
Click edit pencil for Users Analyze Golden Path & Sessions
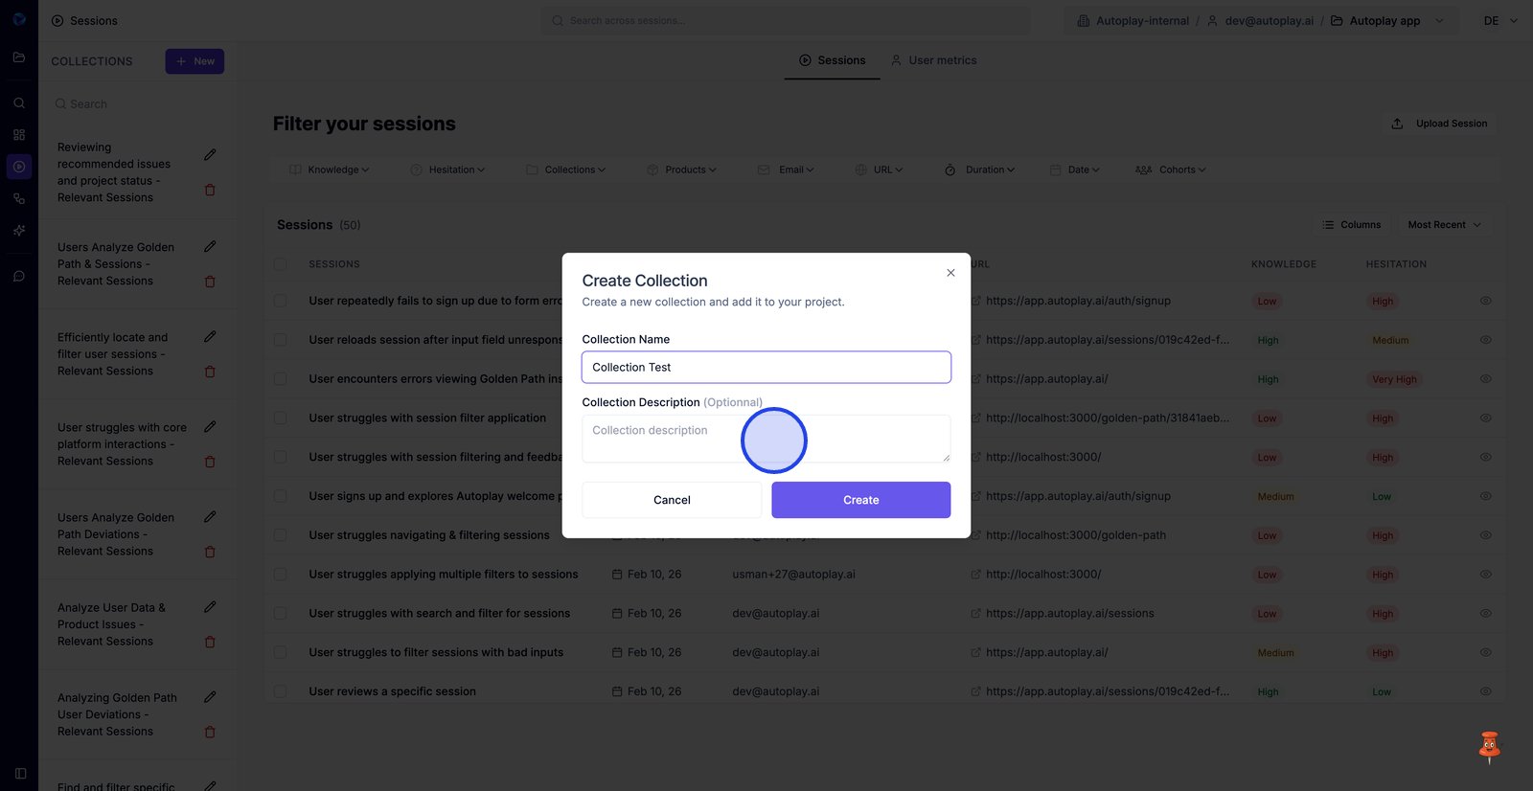coord(210,247)
